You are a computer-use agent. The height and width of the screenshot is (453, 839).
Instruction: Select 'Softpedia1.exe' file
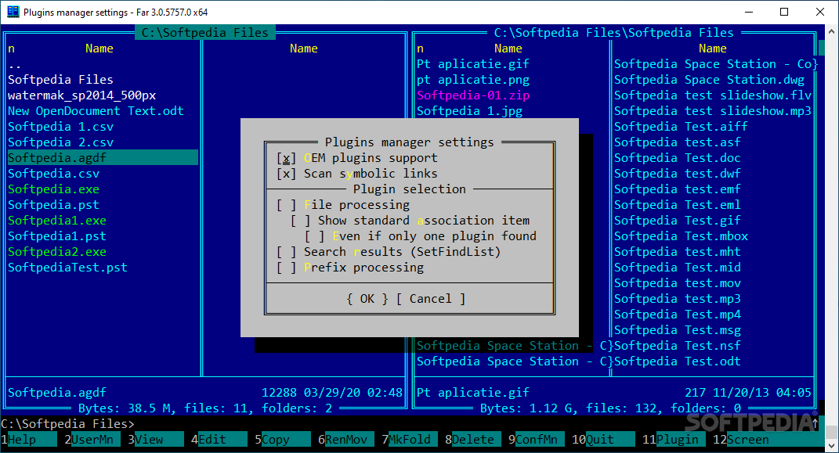[x=56, y=221]
